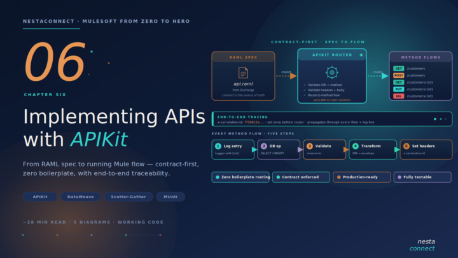
Task: Click the Production-ready badge
Action: [x=361, y=177]
